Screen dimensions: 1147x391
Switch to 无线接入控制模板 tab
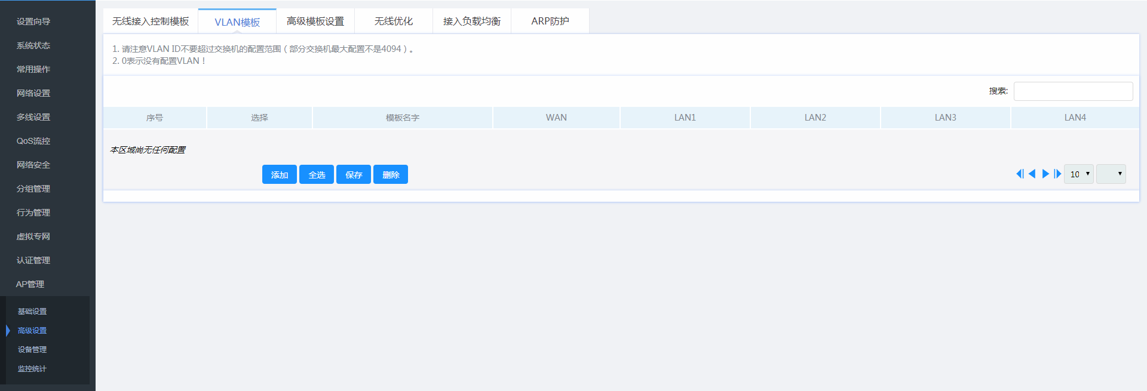[151, 21]
